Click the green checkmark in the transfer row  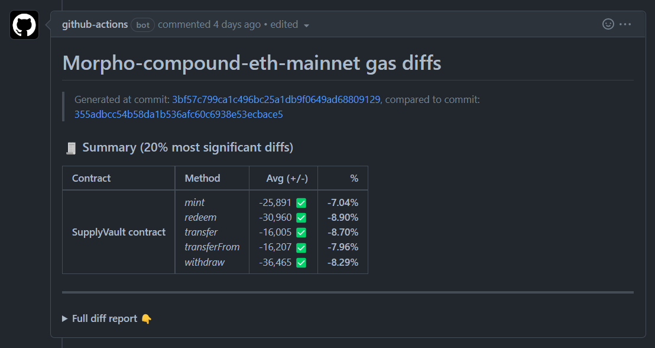(x=301, y=233)
